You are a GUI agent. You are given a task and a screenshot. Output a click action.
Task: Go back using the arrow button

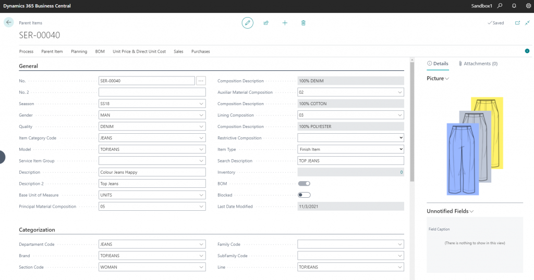(8, 22)
